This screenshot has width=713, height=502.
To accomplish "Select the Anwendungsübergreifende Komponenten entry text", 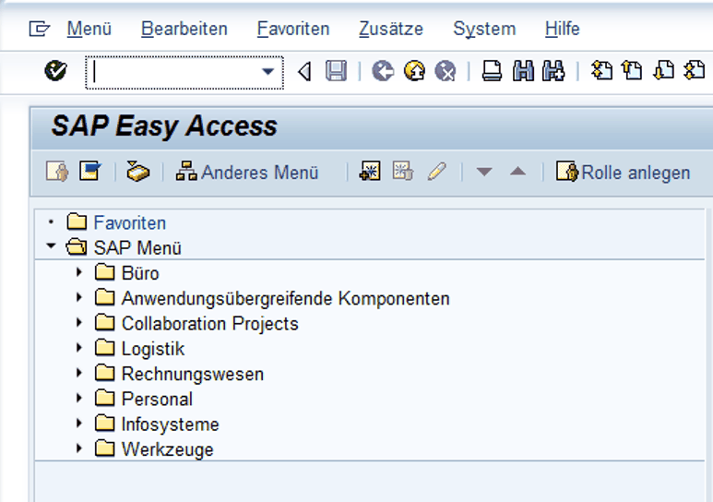I will coord(286,299).
